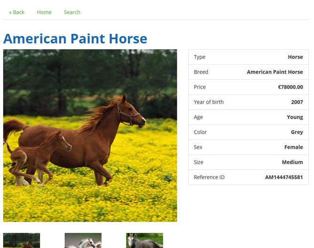Click the Size value 'Medium'

(x=292, y=162)
